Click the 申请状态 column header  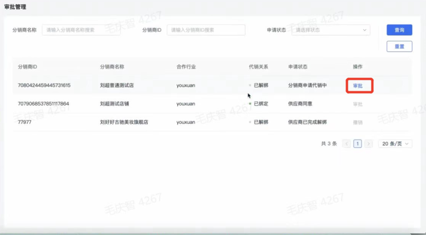tap(298, 67)
